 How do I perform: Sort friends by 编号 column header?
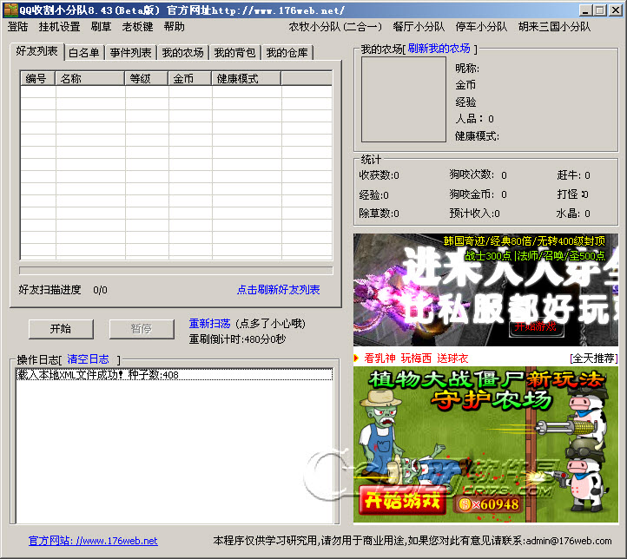38,79
